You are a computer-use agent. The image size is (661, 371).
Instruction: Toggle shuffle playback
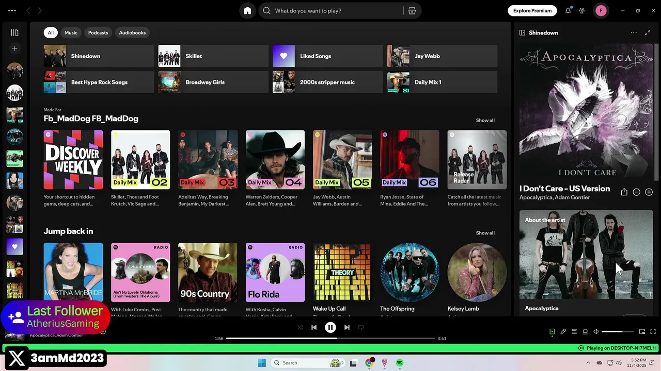300,327
